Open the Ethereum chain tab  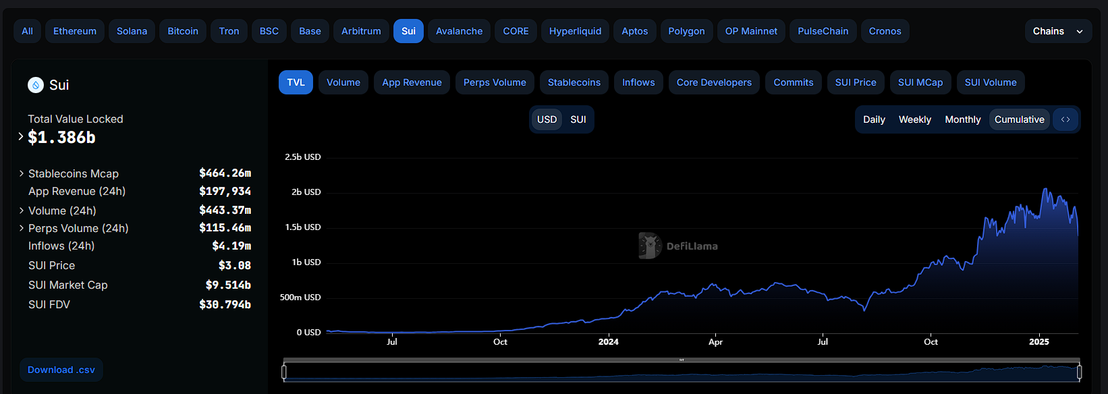pos(75,31)
